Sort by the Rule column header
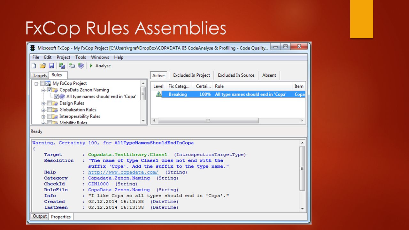 [x=253, y=86]
